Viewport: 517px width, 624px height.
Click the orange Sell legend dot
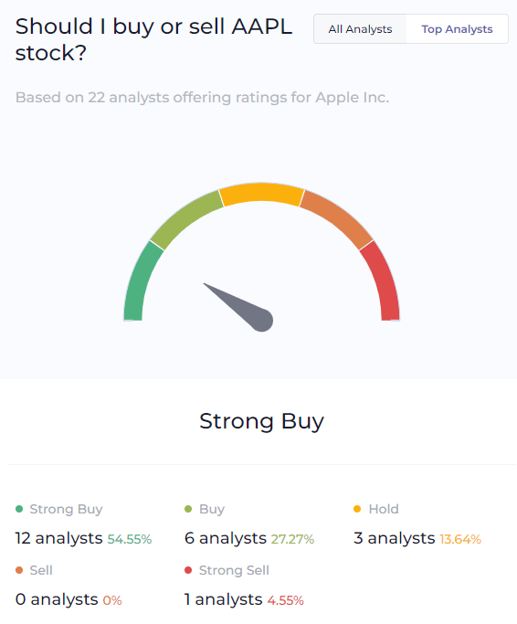click(19, 570)
